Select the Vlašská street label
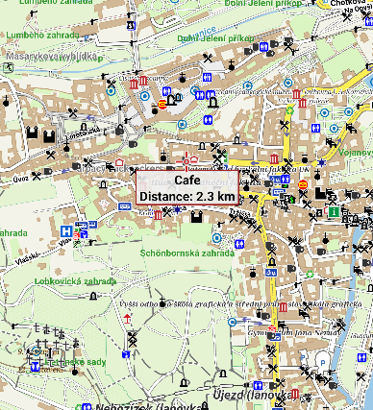The width and height of the screenshot is (373, 410). [x=27, y=258]
